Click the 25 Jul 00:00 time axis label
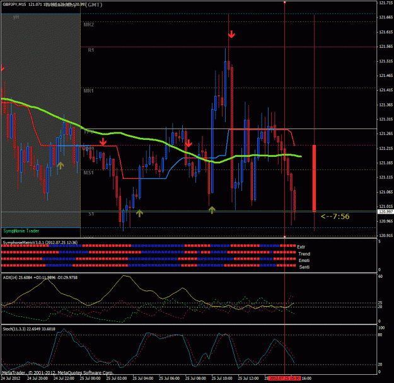This screenshot has height=383, width=394. click(x=90, y=379)
